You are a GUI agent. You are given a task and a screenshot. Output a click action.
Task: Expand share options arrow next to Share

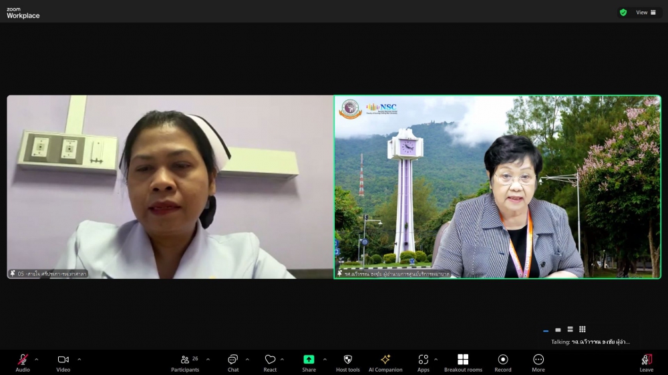(x=325, y=360)
